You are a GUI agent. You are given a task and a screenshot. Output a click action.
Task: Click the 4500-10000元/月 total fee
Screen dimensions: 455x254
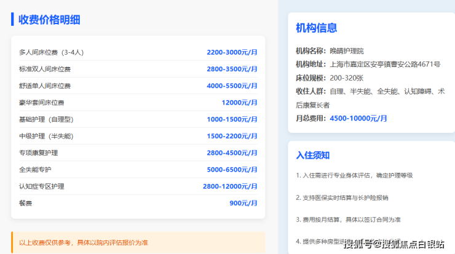click(358, 119)
